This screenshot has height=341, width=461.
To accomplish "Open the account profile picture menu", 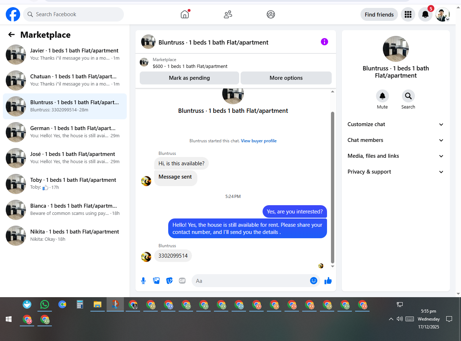I will (443, 14).
